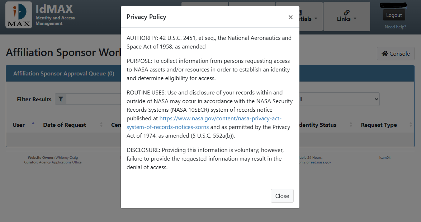Image resolution: width=421 pixels, height=222 pixels.
Task: Expand the Links dropdown menu
Action: click(346, 19)
